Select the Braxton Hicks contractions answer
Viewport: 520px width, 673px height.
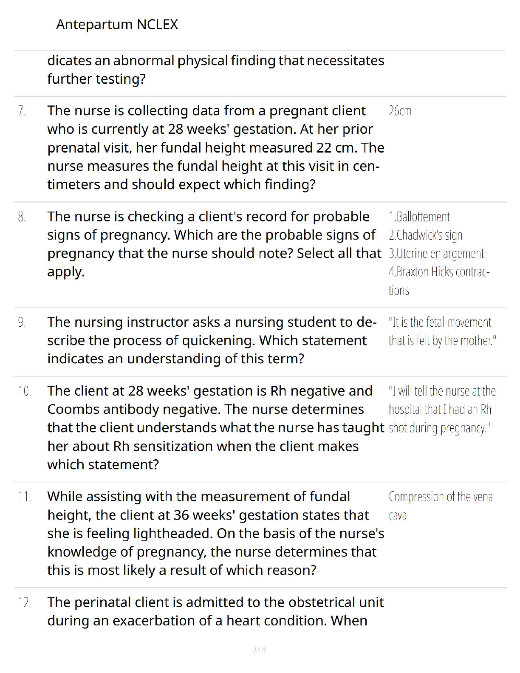point(439,280)
